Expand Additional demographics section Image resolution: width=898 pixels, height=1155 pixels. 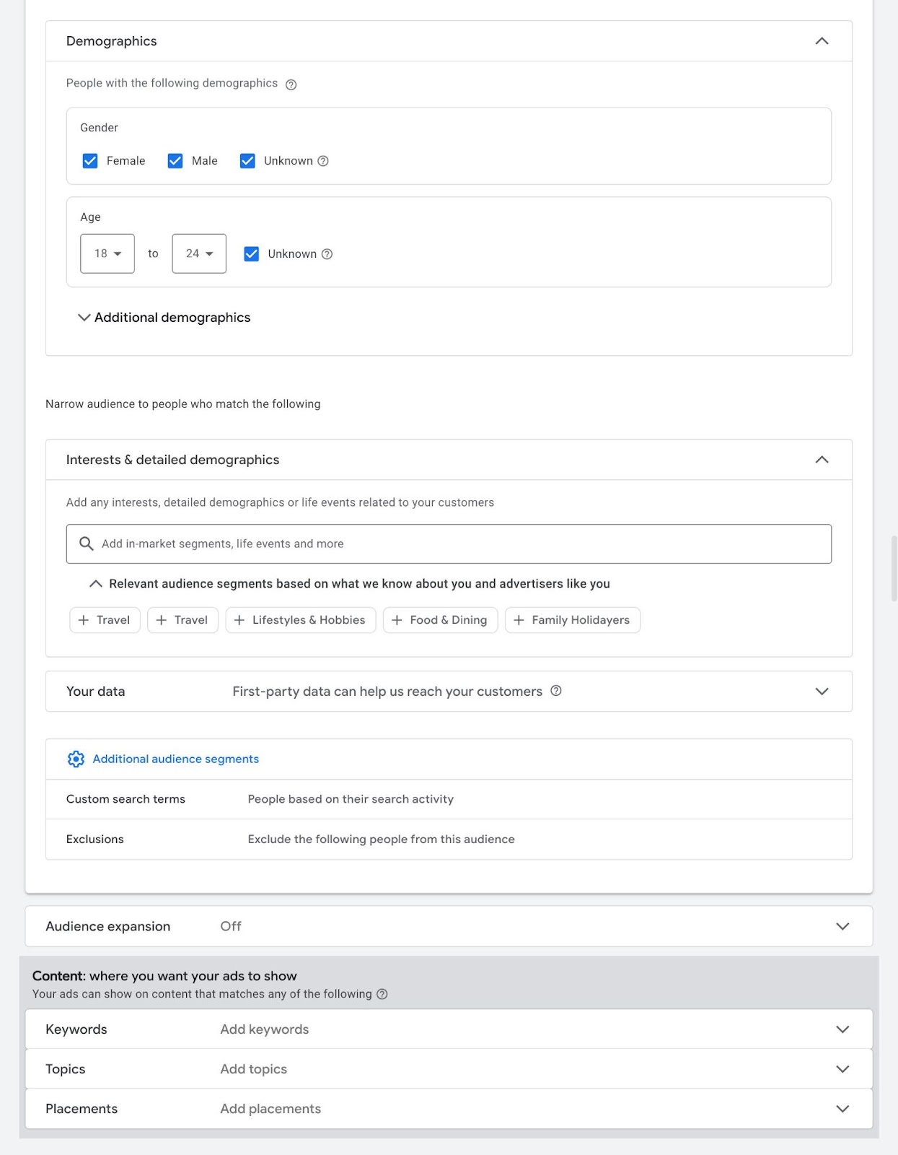point(164,318)
